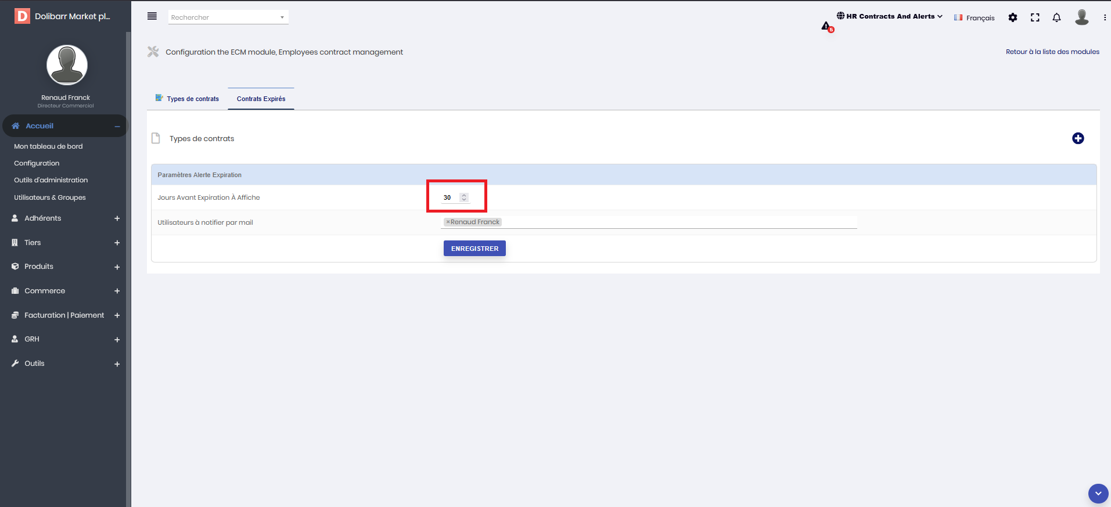Open the vertical three-dot options menu
Screen dimensions: 1111x507
point(1105,17)
